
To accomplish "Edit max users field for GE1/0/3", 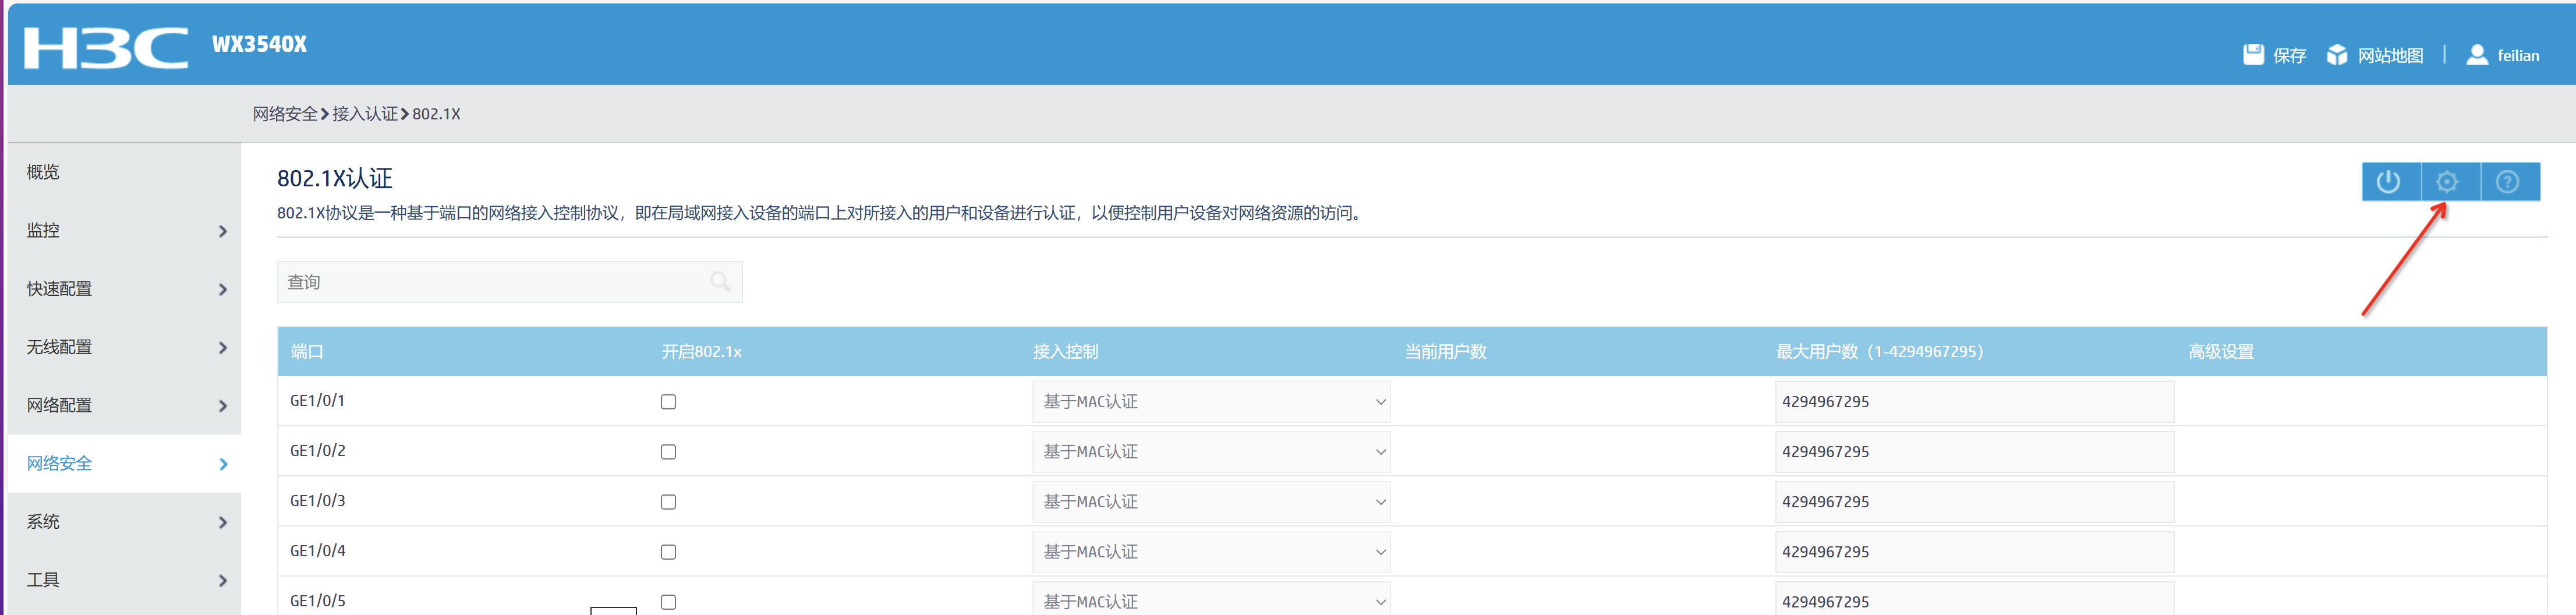I will point(1974,502).
